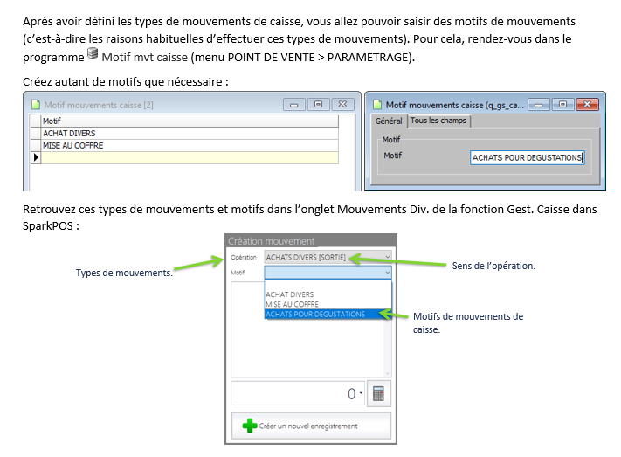621x457 pixels.
Task: Open the small arrow beside the amount 0
Action: (361, 395)
